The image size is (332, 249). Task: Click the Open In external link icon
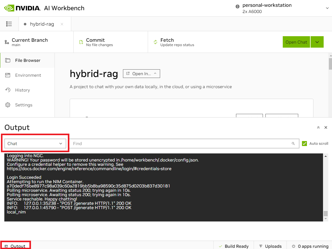coord(128,73)
